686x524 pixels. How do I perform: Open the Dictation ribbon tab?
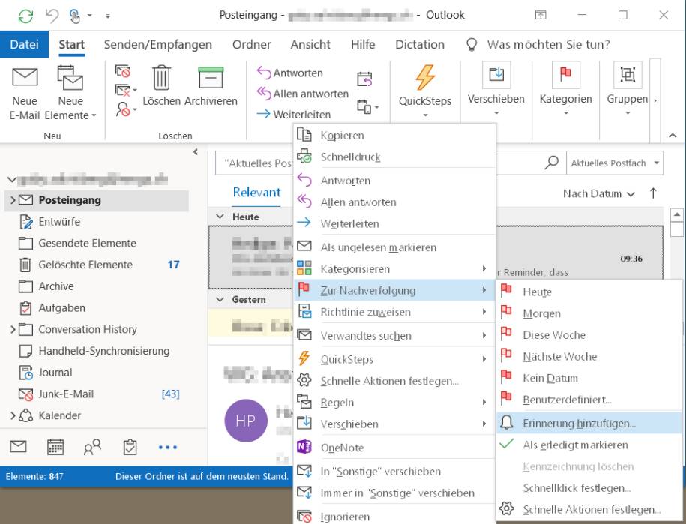coord(420,45)
